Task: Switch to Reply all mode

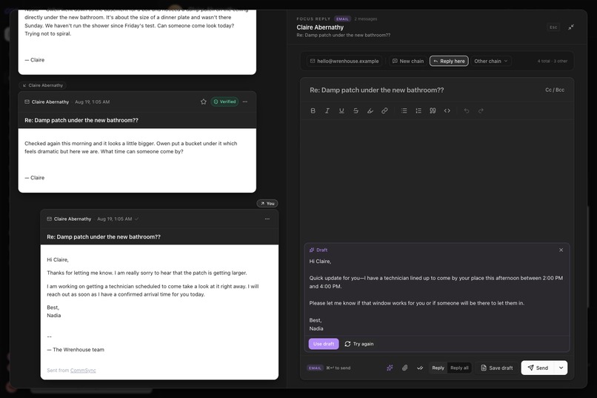Action: coord(459,368)
